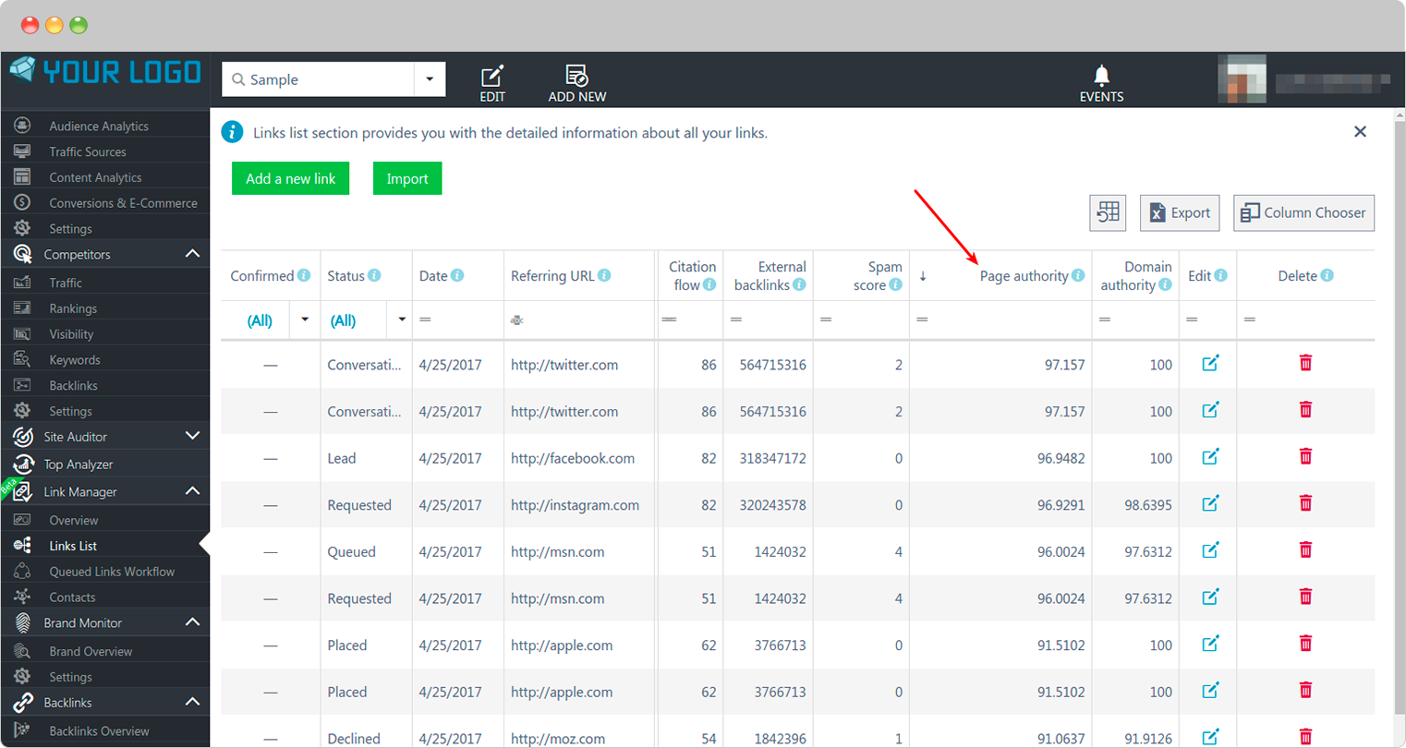Click the Add a new link button
The height and width of the screenshot is (748, 1406).
[290, 178]
